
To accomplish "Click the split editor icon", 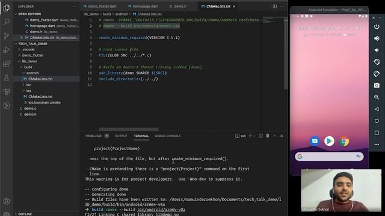I will 274,7.
